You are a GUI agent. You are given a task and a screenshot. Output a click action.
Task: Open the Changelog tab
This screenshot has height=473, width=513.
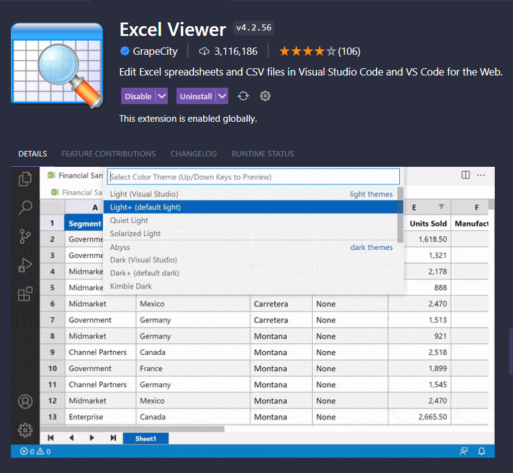click(194, 154)
